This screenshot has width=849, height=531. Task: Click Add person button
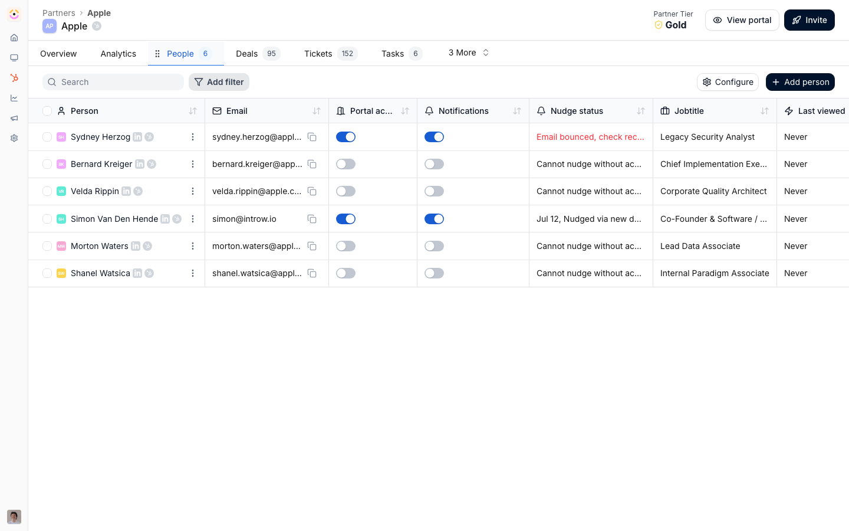(x=800, y=82)
